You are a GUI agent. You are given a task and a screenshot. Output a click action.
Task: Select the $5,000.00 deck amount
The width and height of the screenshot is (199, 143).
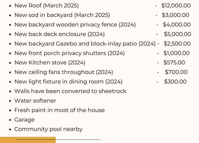(178, 34)
